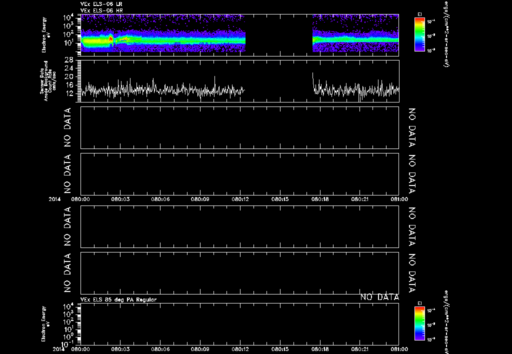Click the 10^1 tick label on the ELS-06 energy axis
The image size is (512, 354).
pyautogui.click(x=68, y=43)
